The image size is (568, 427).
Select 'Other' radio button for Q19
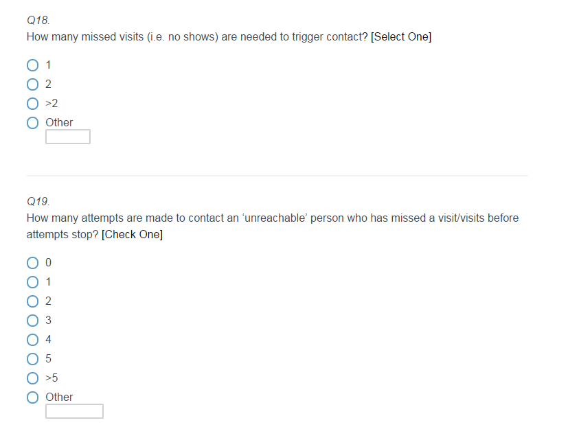tap(33, 397)
